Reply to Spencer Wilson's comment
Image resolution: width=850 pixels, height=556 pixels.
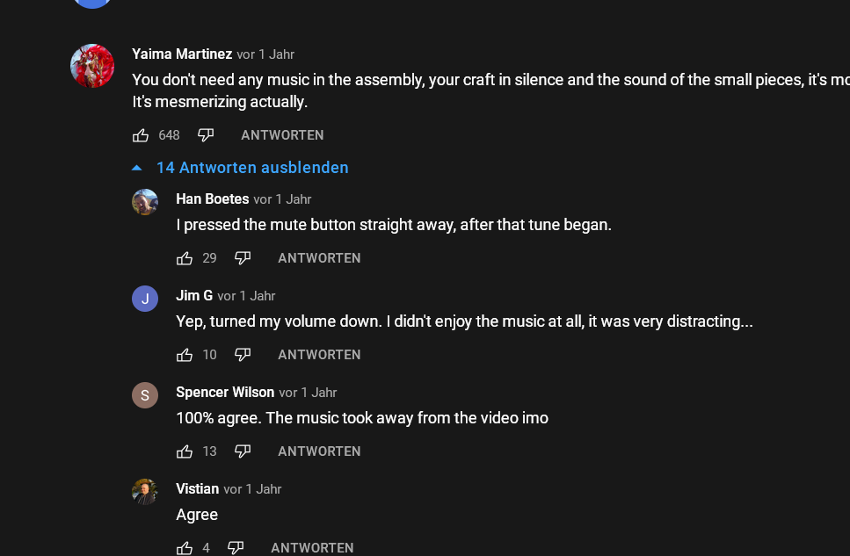click(319, 451)
